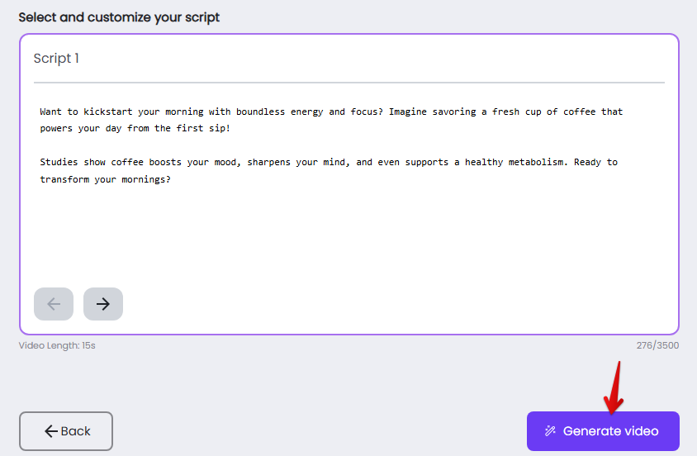Click the Generate video button
This screenshot has height=456, width=697.
click(x=603, y=431)
